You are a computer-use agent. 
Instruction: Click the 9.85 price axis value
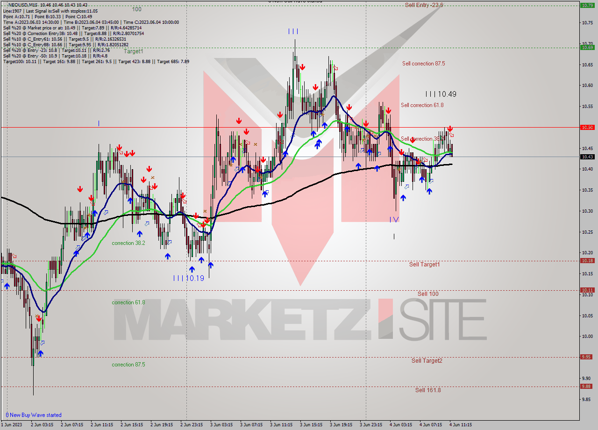(587, 399)
